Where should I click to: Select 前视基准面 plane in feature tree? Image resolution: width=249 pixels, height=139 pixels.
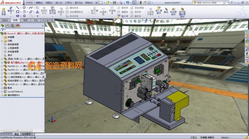(13, 44)
